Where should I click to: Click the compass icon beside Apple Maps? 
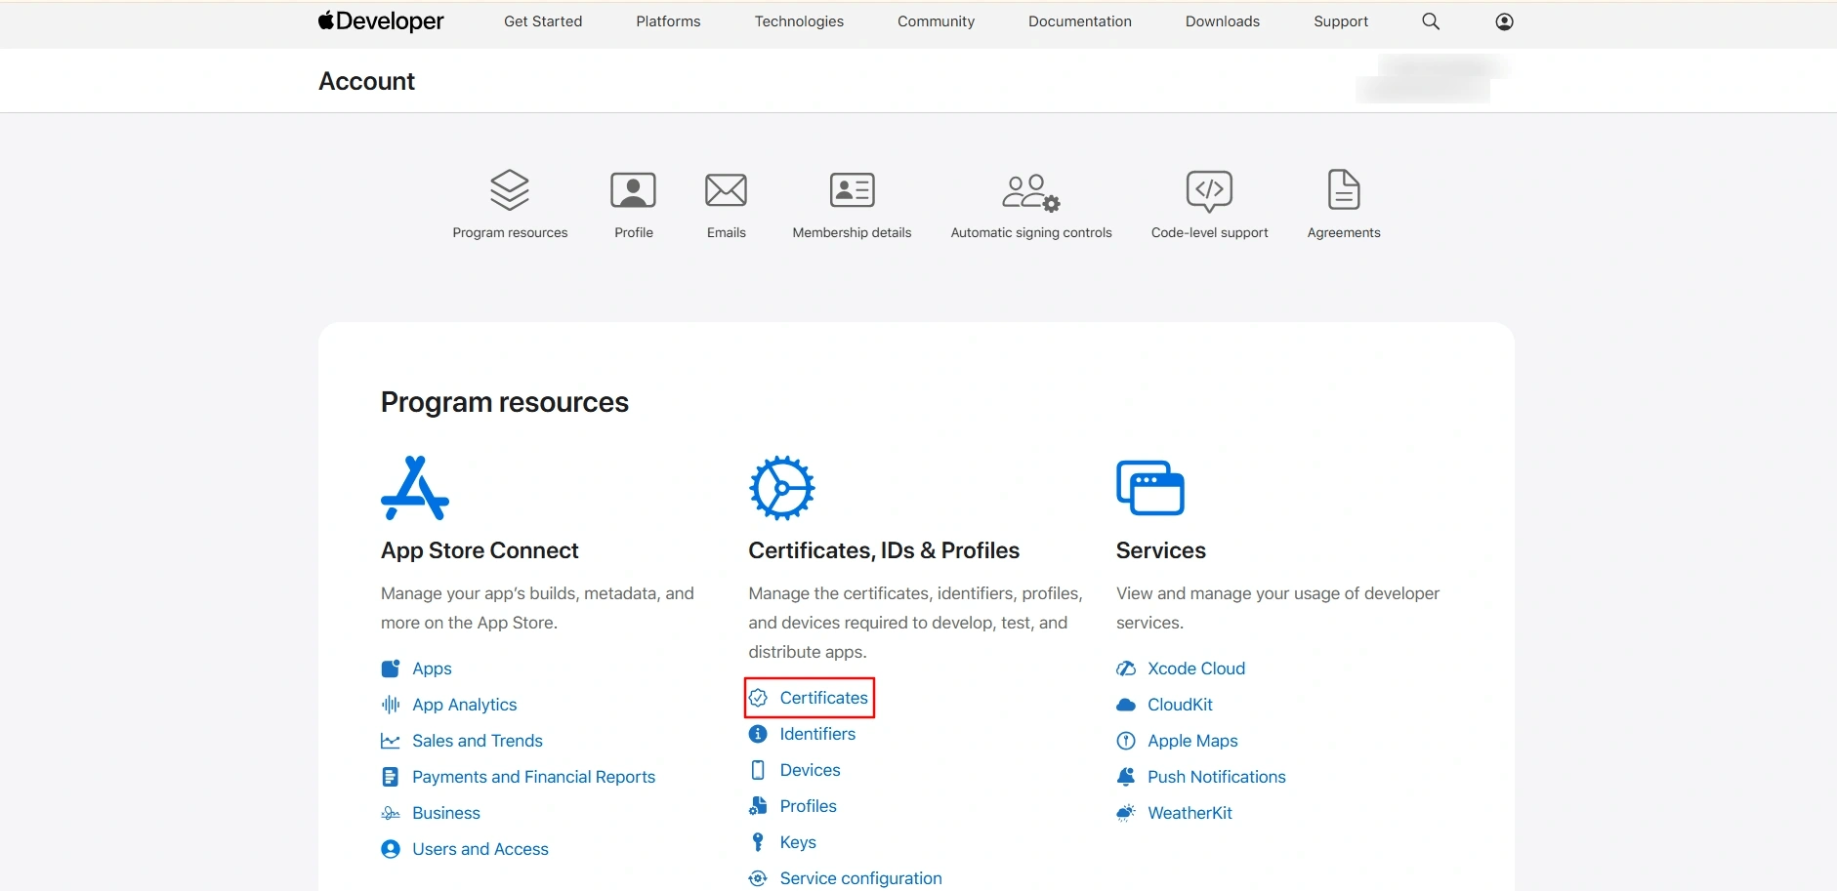coord(1126,741)
